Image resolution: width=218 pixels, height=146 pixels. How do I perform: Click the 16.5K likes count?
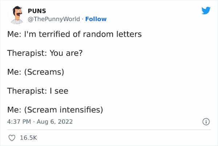point(28,138)
